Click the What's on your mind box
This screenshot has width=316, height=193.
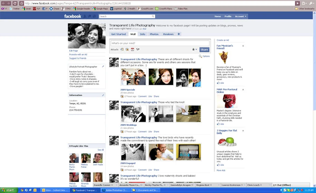pyautogui.click(x=160, y=43)
